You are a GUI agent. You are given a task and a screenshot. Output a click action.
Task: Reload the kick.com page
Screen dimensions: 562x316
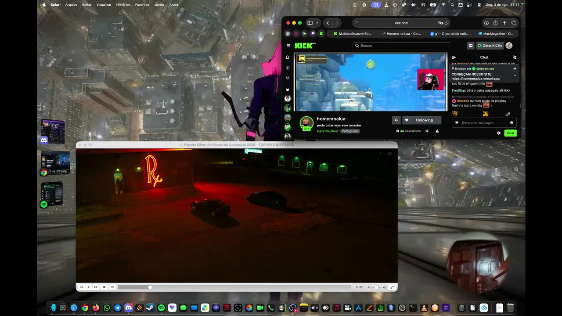(446, 23)
